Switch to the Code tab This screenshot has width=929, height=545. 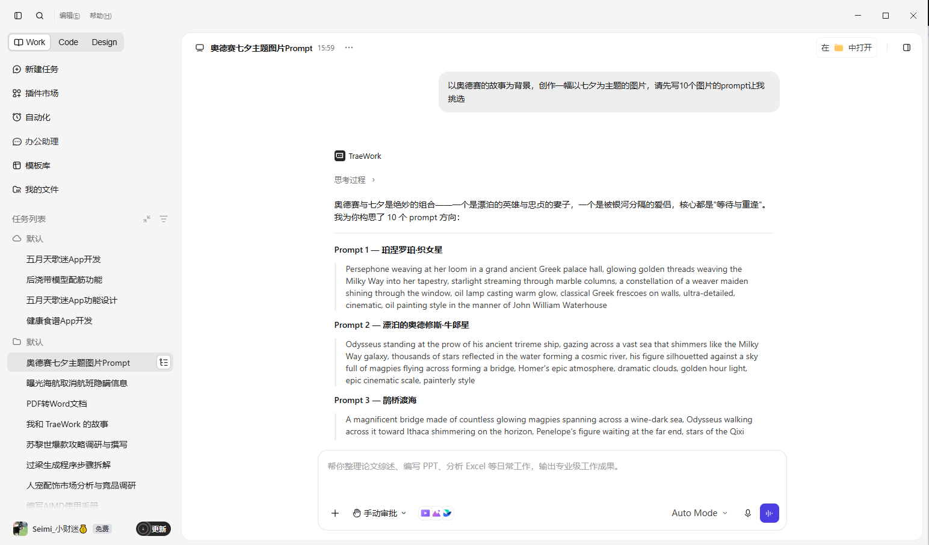coord(68,42)
